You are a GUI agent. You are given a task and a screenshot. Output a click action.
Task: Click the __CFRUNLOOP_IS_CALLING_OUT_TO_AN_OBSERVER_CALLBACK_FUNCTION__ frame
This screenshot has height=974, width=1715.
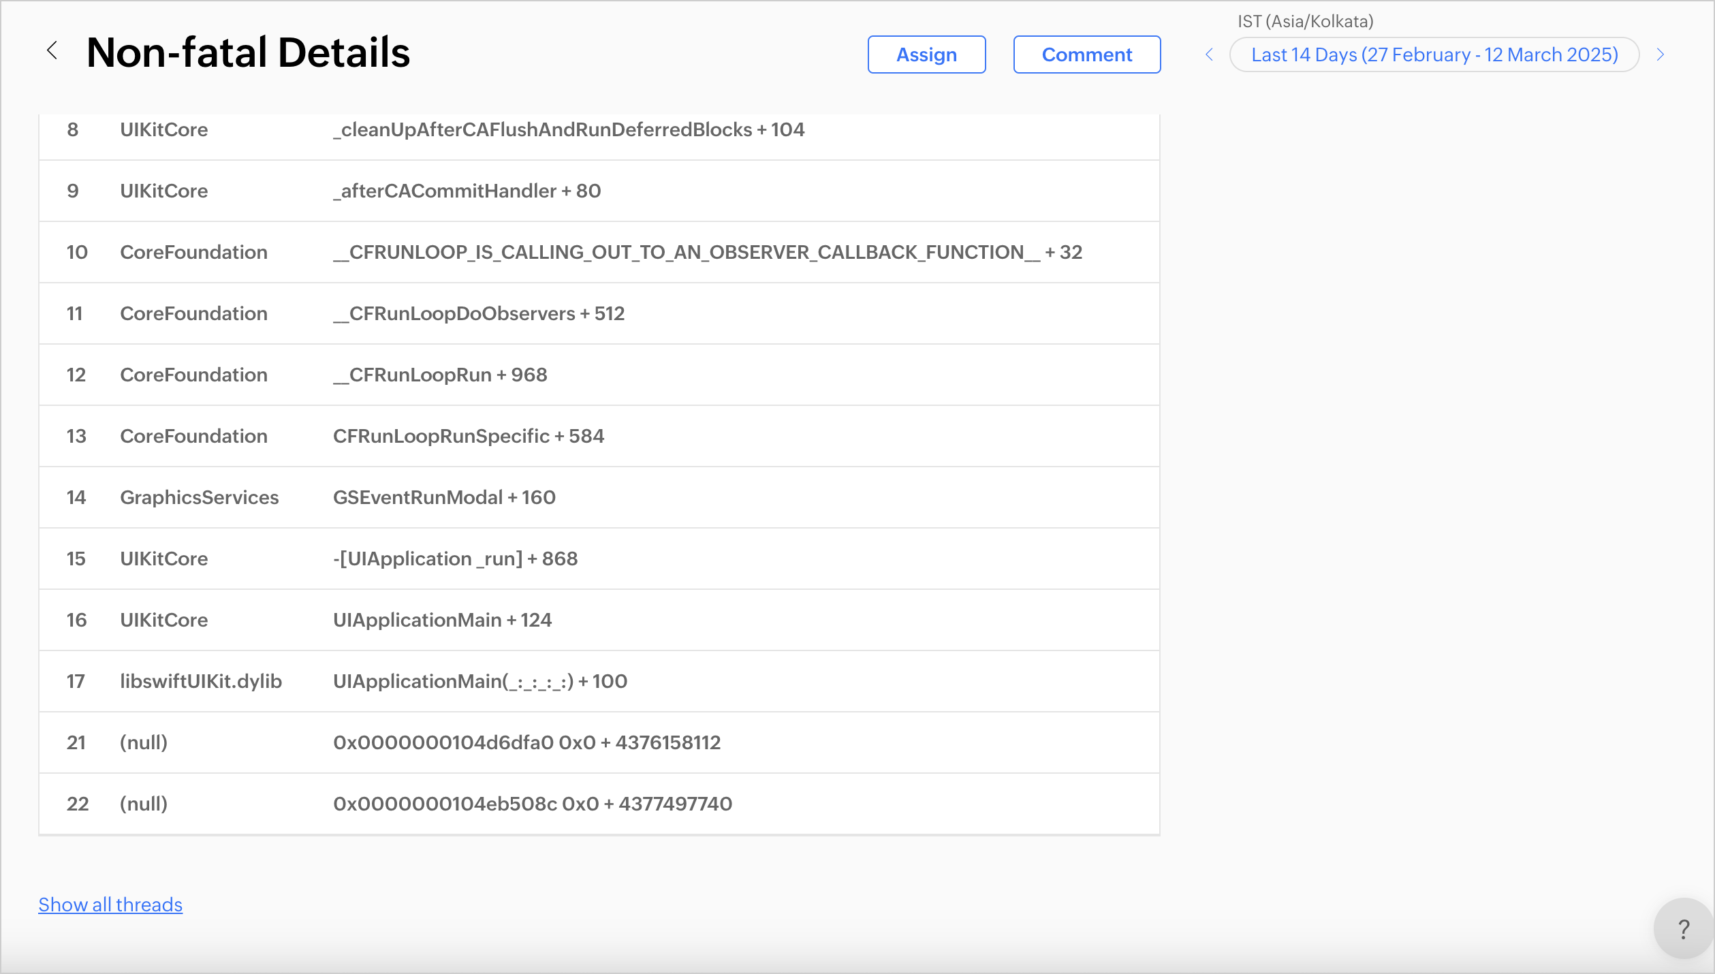[707, 252]
